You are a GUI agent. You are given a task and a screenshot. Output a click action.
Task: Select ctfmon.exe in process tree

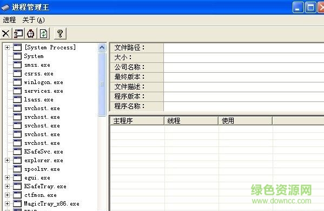(x=41, y=195)
